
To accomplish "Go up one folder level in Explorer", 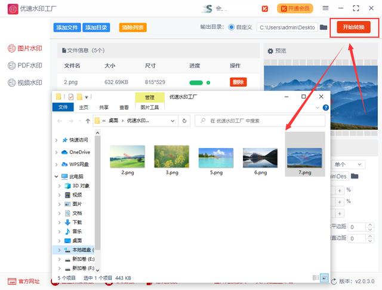I will [x=88, y=121].
